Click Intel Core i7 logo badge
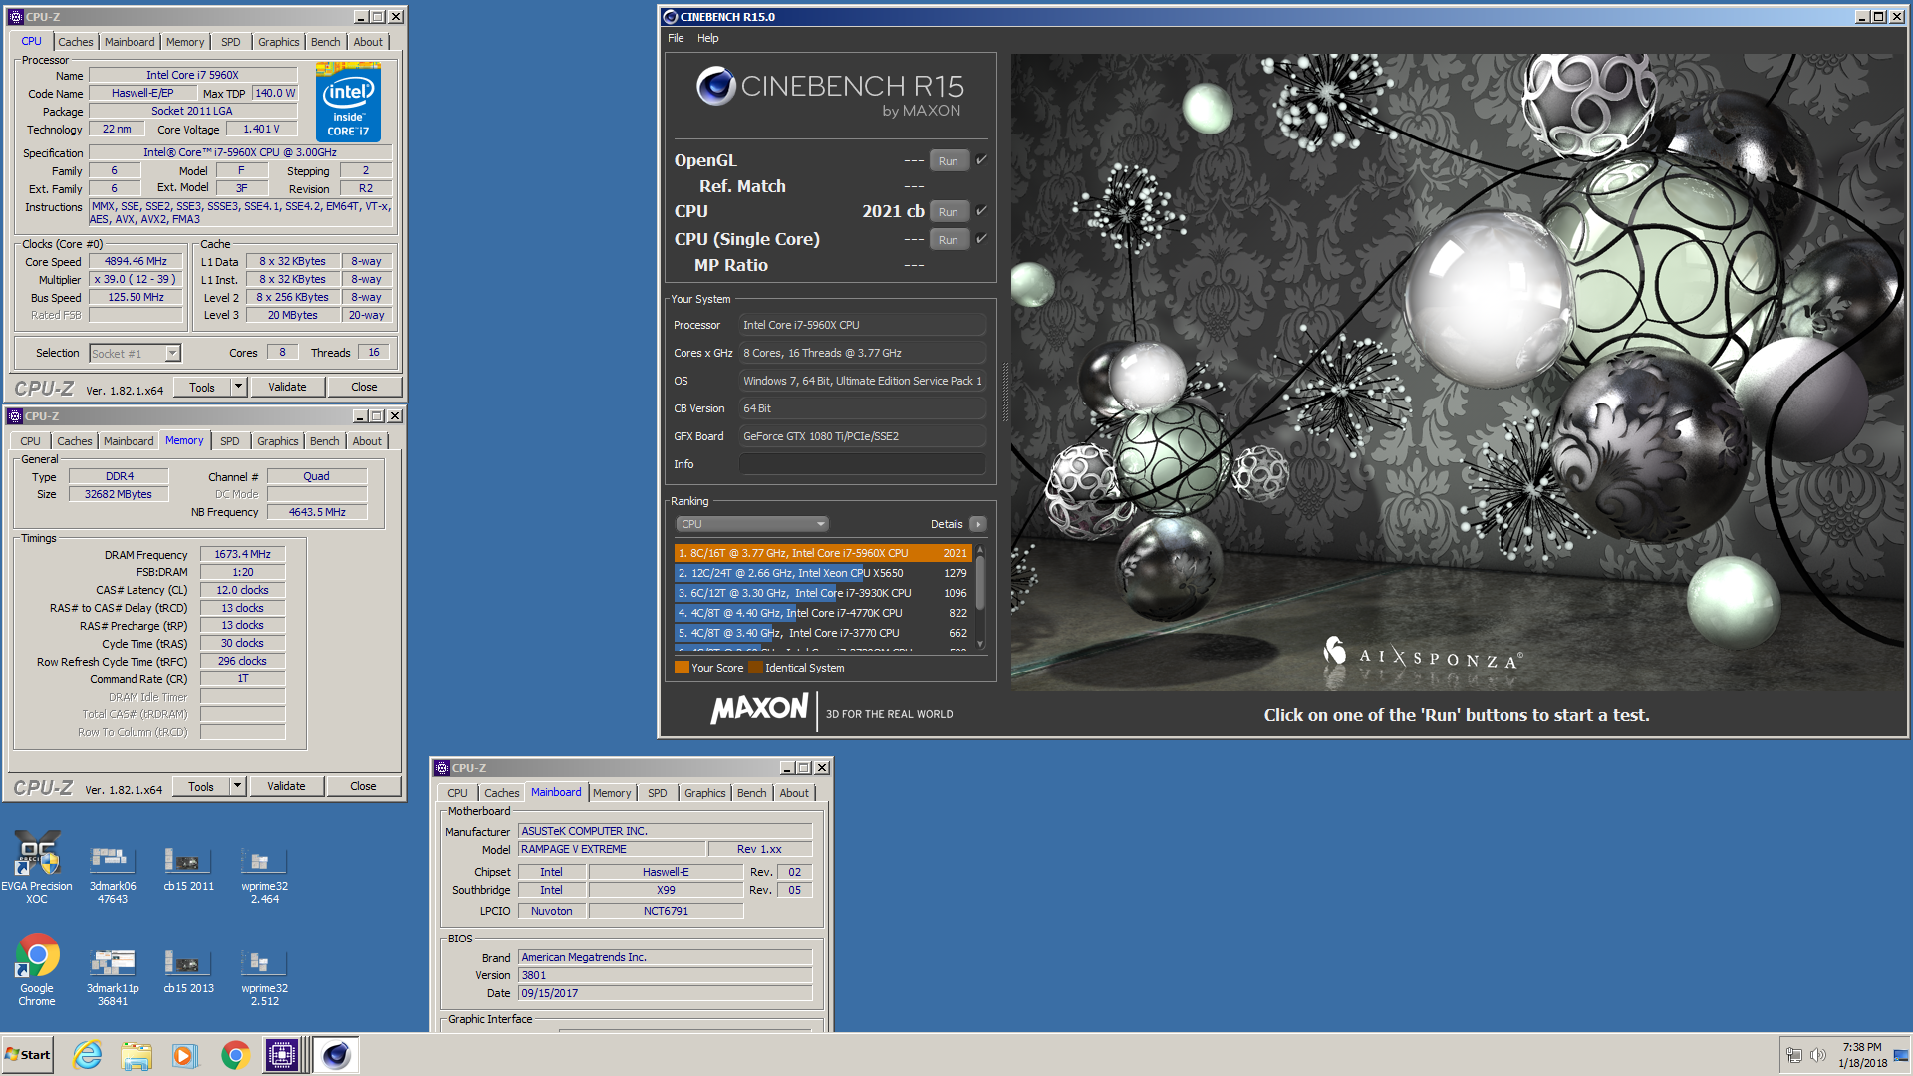Viewport: 1913px width, 1076px height. tap(348, 103)
